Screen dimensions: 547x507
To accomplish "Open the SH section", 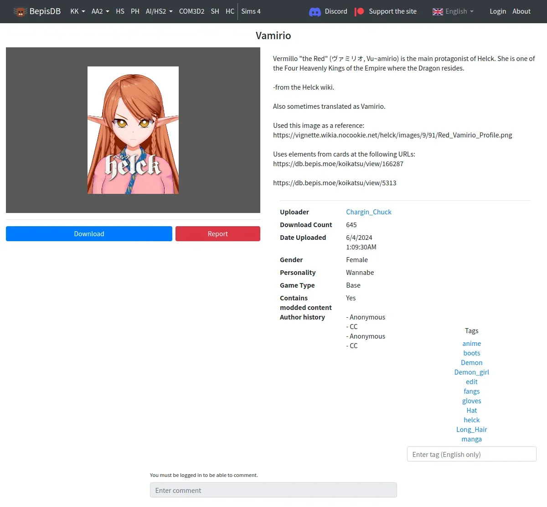I will pos(215,11).
